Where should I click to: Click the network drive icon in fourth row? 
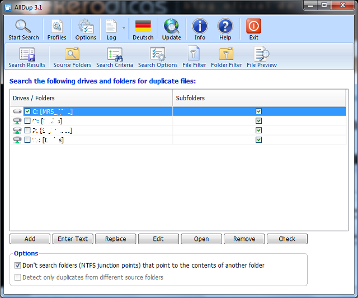17,139
